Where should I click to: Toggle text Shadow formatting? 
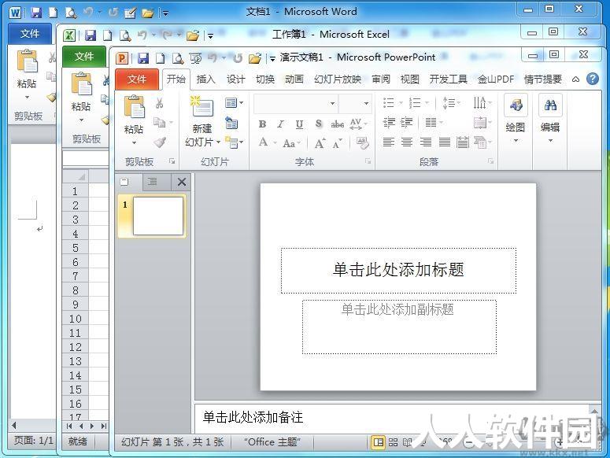(x=319, y=124)
